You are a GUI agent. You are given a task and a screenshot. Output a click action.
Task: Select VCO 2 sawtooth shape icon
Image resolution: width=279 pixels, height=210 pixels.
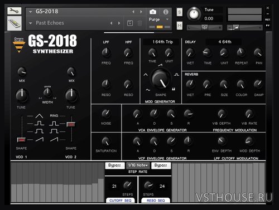(x=54, y=139)
